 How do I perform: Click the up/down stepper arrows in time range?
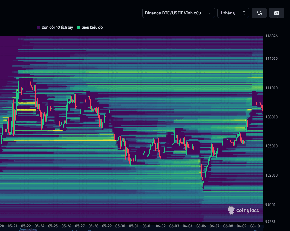[x=244, y=13]
